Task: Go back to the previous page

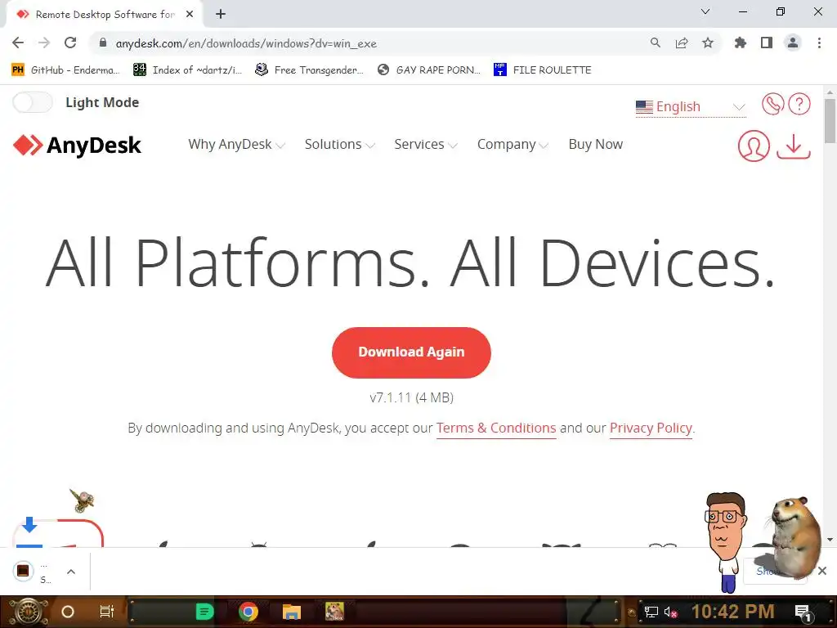Action: (x=18, y=43)
